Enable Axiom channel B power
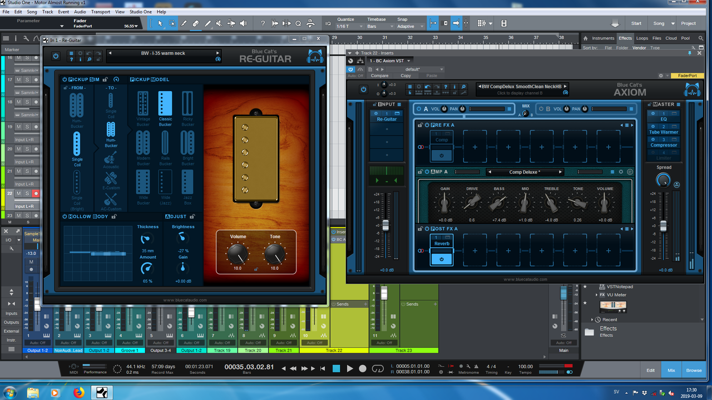 tap(540, 109)
